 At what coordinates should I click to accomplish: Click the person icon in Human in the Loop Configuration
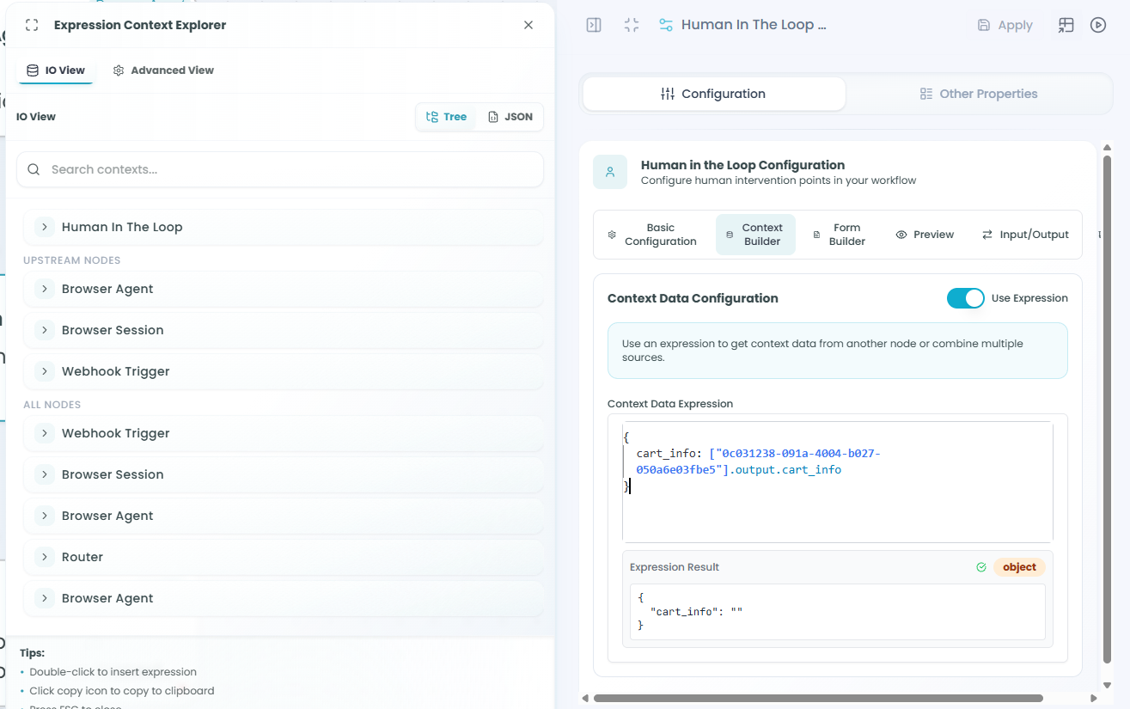coord(610,172)
